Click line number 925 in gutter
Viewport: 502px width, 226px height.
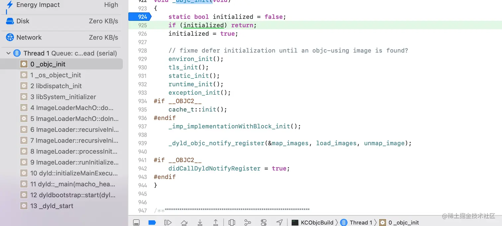click(142, 25)
